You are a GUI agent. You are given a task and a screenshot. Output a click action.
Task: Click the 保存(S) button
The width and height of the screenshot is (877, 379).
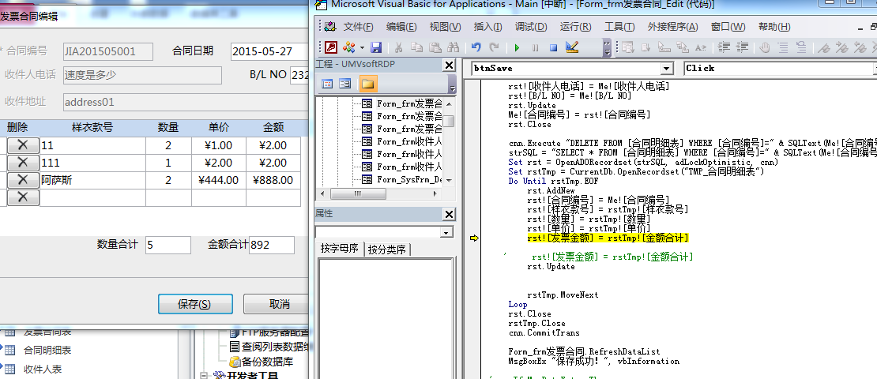[194, 304]
